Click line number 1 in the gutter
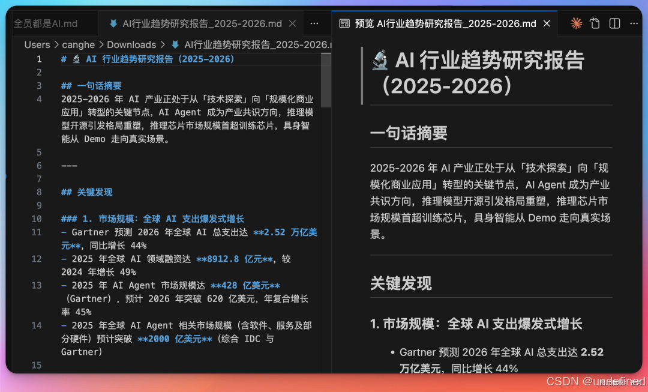The height and width of the screenshot is (392, 648). pos(39,59)
